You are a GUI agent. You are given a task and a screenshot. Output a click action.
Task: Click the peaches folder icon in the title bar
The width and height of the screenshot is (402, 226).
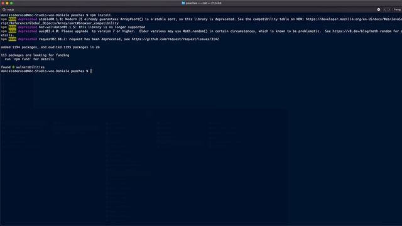click(183, 3)
